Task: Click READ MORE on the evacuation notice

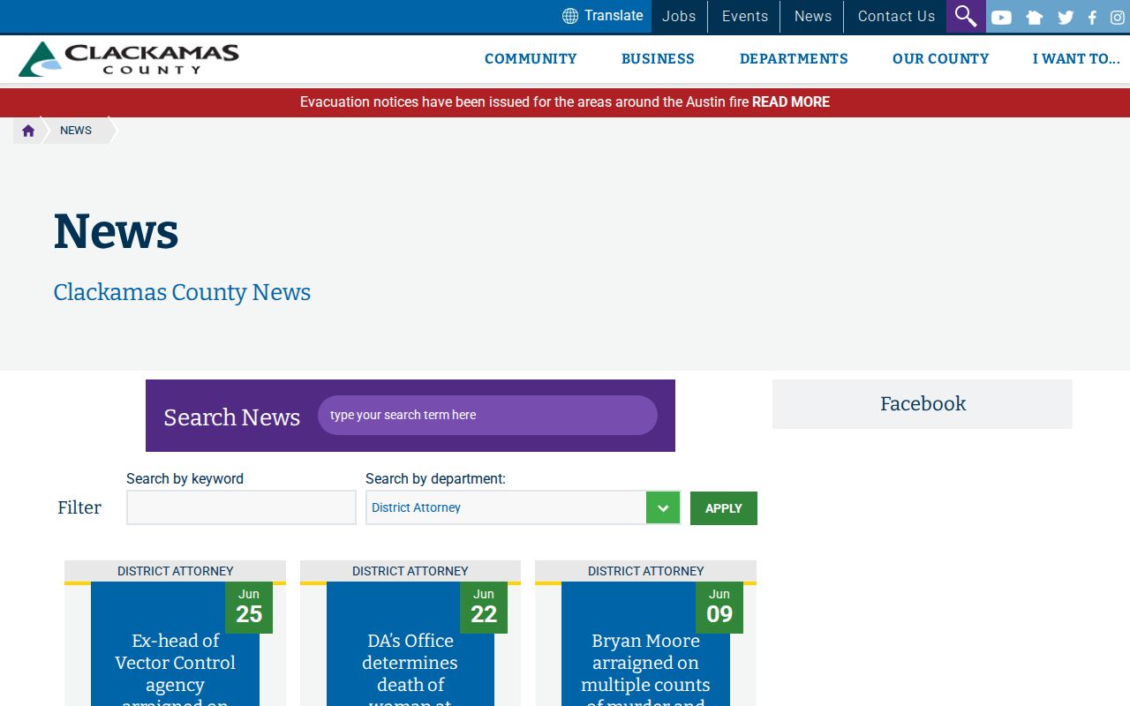Action: (x=791, y=102)
